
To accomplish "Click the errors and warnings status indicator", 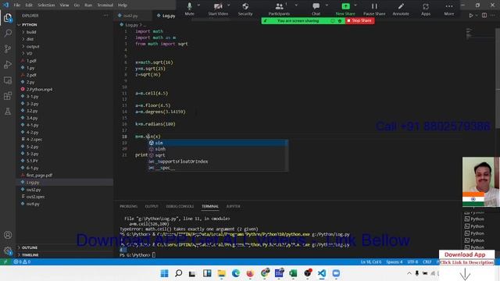I will 22,261.
